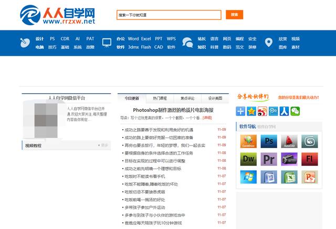Image resolution: width=336 pixels, height=229 pixels.
Task: Click the orange 搜索 button
Action: coord(235,15)
